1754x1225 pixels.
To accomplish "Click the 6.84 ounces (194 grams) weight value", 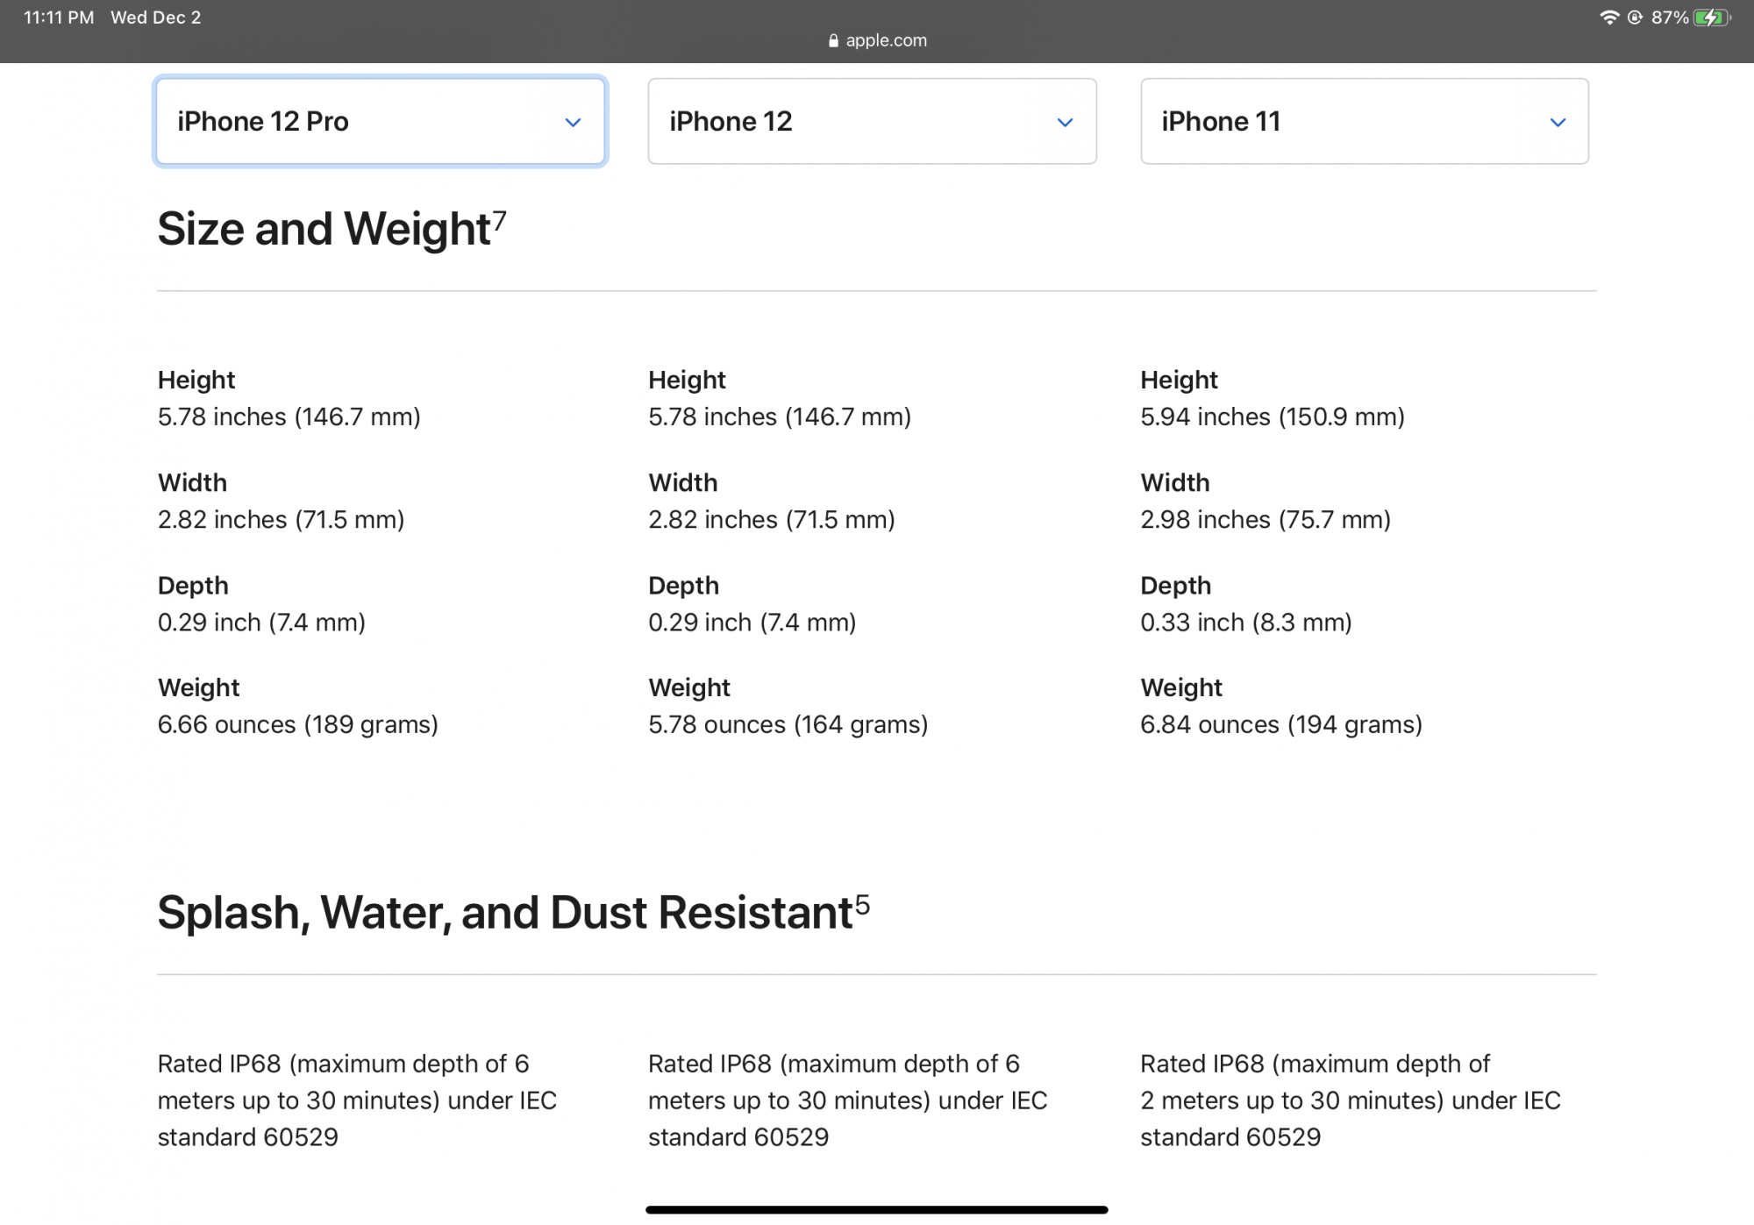I will click(1280, 724).
